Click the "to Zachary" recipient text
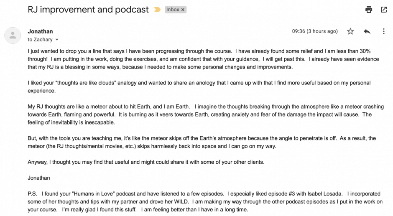Screen dimensions: 393x216 click(x=40, y=40)
